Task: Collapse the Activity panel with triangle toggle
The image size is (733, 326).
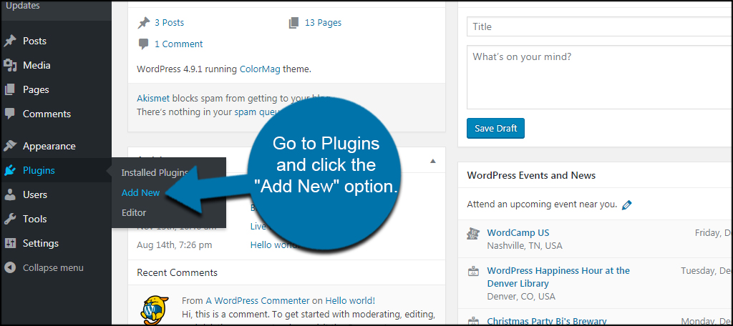Action: [433, 161]
